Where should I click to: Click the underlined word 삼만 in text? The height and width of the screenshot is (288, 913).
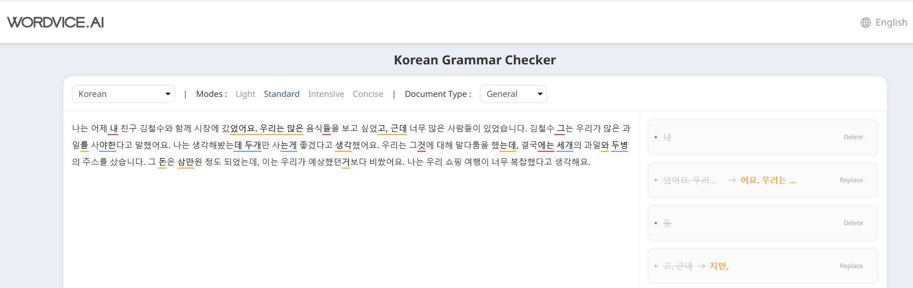click(185, 162)
